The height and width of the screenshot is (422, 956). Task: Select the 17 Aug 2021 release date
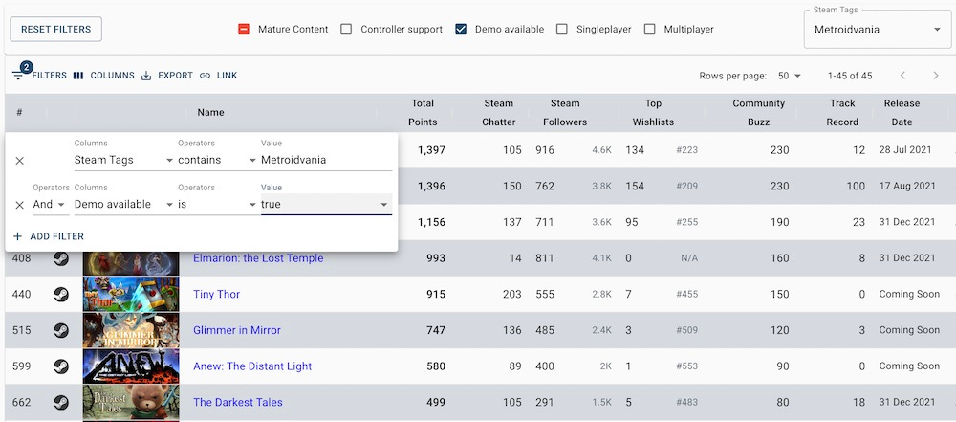tap(906, 186)
